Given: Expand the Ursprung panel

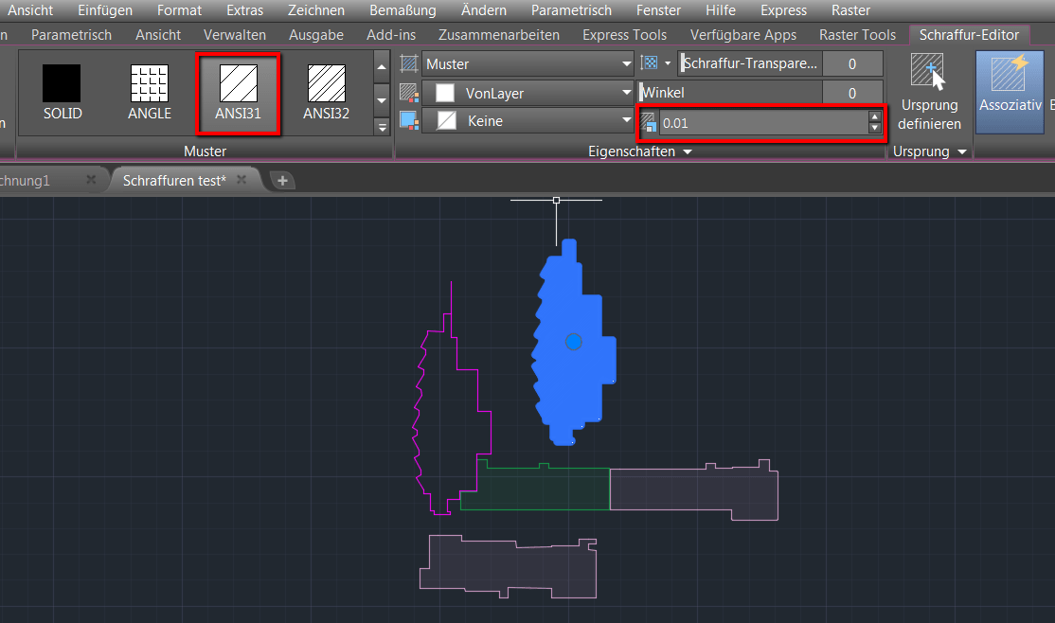Looking at the screenshot, I should [929, 151].
